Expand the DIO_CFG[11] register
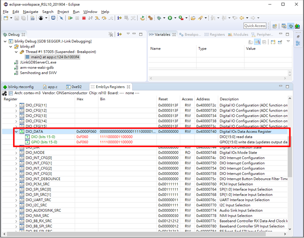304x238 pixels. tap(16, 106)
